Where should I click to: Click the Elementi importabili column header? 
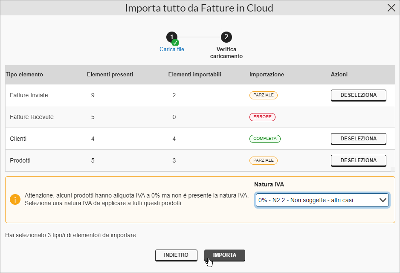(194, 75)
